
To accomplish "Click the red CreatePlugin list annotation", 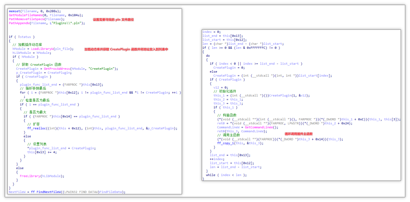I will tap(126, 49).
